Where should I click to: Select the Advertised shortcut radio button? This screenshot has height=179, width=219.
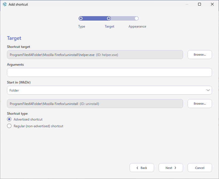pyautogui.click(x=9, y=119)
